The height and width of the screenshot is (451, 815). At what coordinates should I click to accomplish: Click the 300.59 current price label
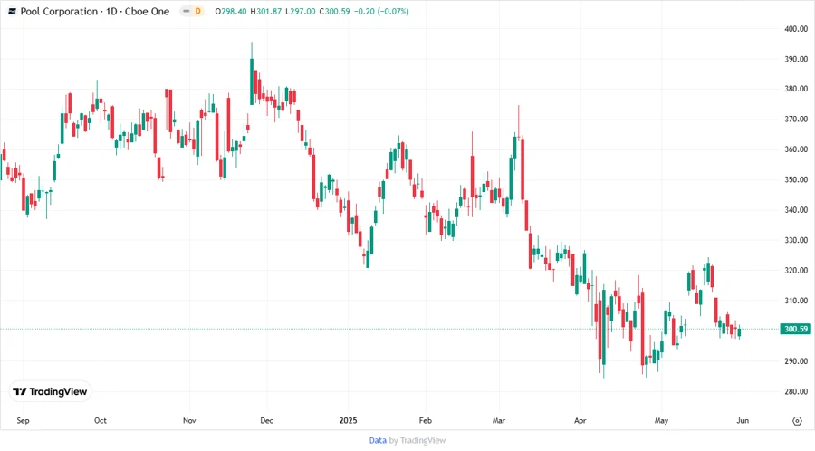coord(796,329)
